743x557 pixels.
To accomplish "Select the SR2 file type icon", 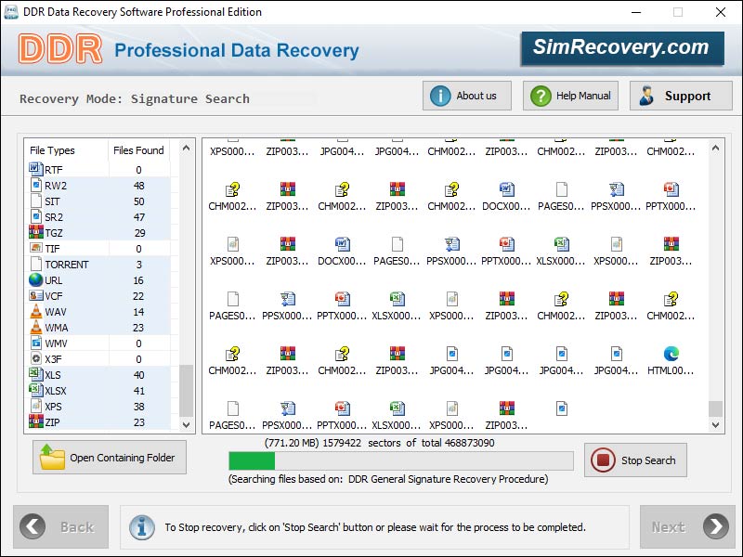I will point(36,216).
